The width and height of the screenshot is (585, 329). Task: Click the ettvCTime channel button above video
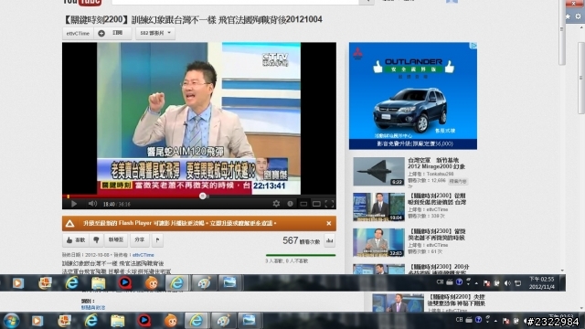coord(78,33)
